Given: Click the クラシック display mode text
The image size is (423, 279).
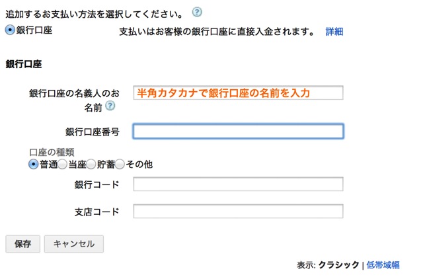Looking at the screenshot, I should tap(338, 264).
